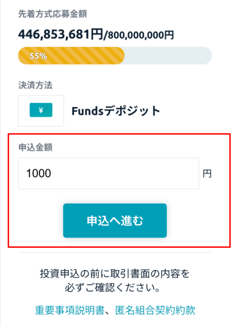Select the Fundsデポジット label text
Image resolution: width=240 pixels, height=326 pixels.
point(116,111)
